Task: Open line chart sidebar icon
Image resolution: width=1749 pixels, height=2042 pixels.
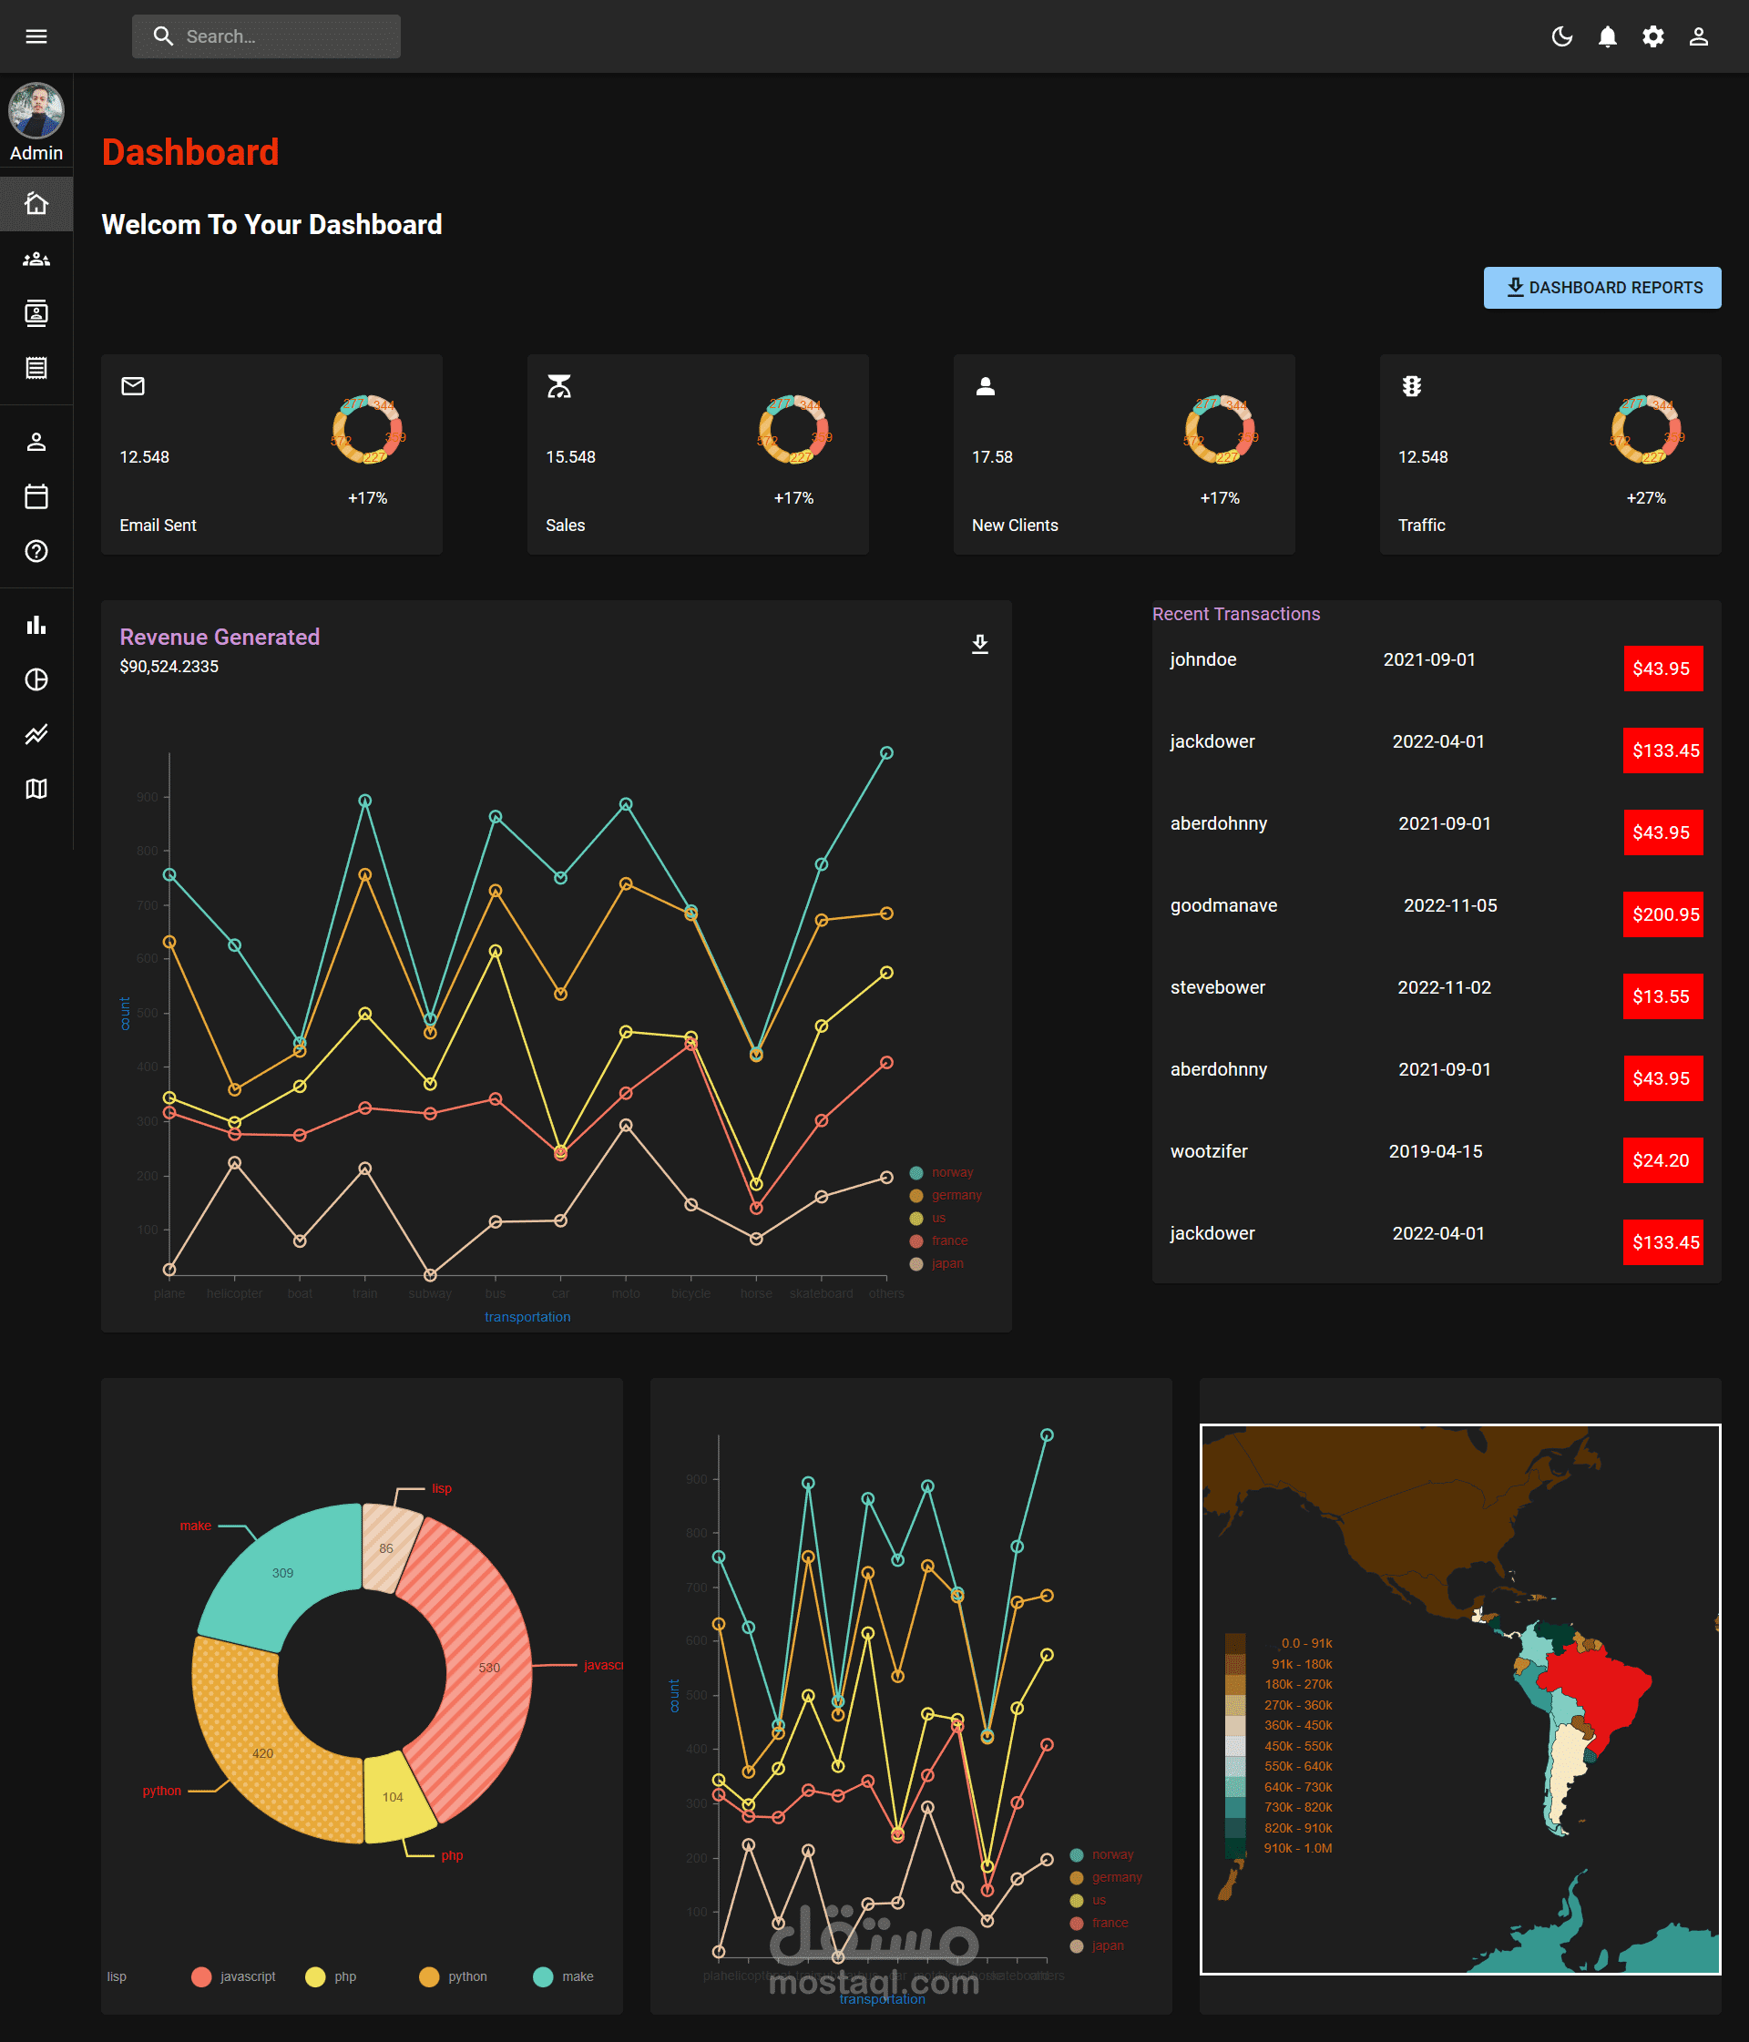Action: click(36, 734)
